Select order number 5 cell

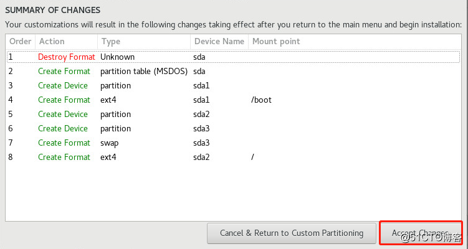11,114
